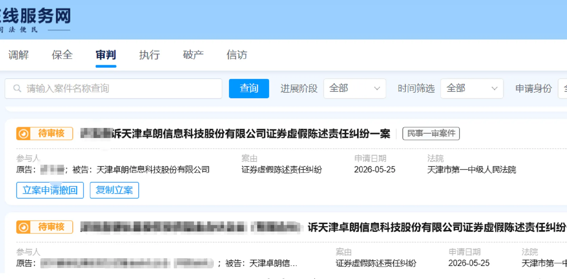Click 证券虚假陈述责任纠纷 under the first case's 案由
Screen dimensions: 567x279
coord(282,170)
